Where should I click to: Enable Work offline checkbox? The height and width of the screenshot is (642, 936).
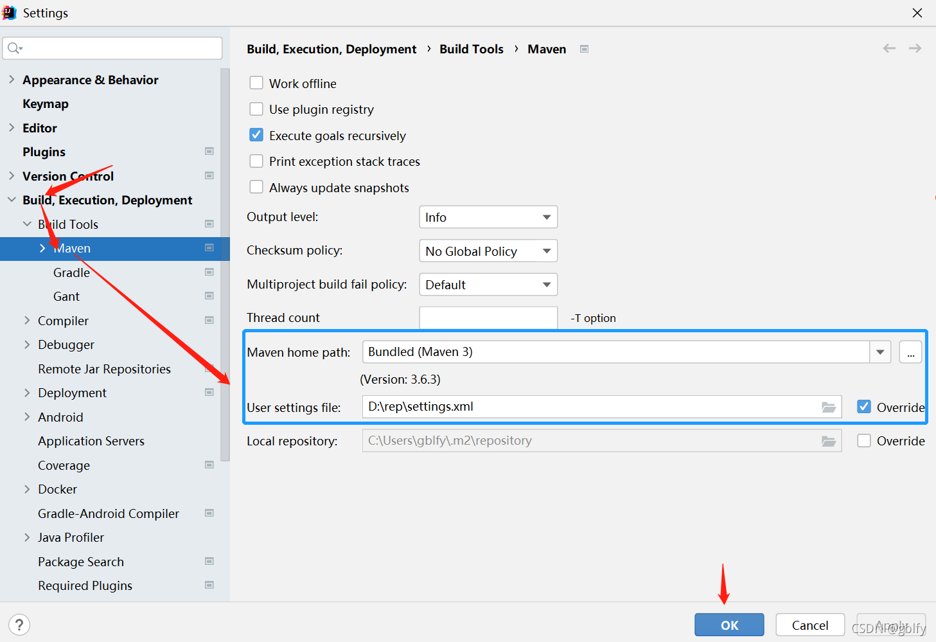256,83
